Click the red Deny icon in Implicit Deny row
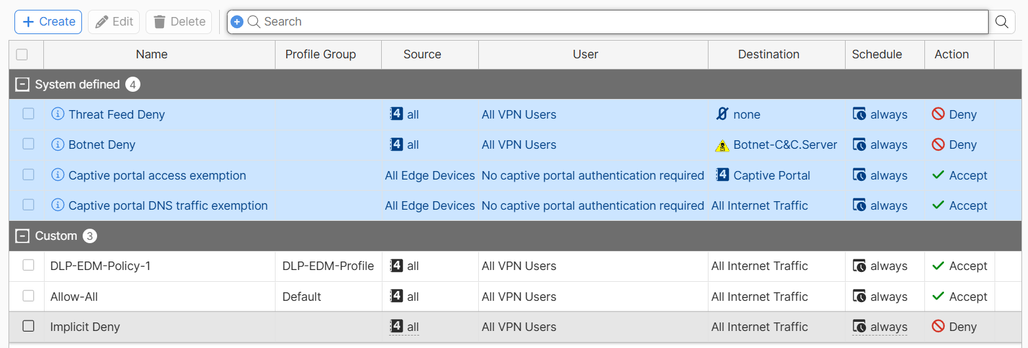Viewport: 1028px width, 348px height. [938, 326]
